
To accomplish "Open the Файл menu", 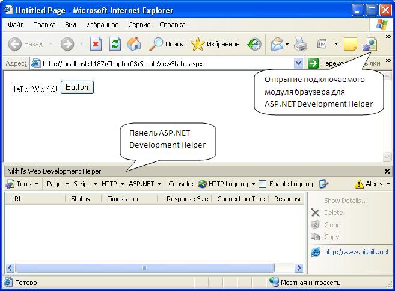I will (x=16, y=25).
